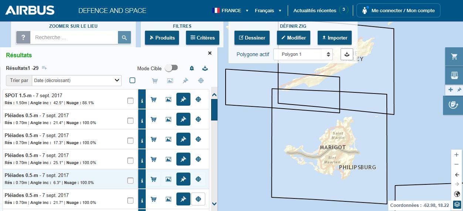Center map on 25.1° Pléiades result
463x211 pixels.
[x=198, y=159]
